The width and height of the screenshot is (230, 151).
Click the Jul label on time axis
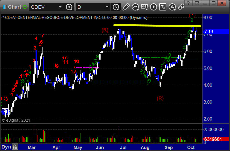point(123,147)
